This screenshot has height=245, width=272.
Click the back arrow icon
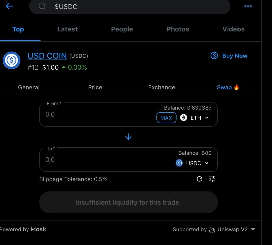coord(9,6)
